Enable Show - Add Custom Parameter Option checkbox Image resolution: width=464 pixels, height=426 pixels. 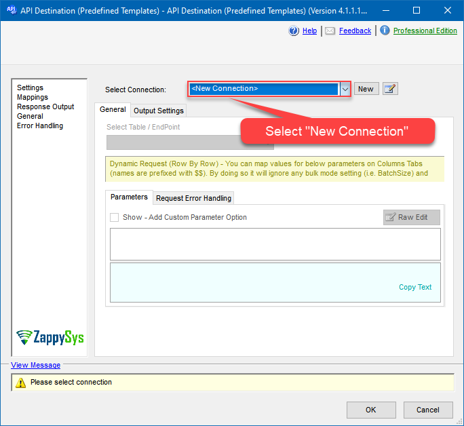pyautogui.click(x=114, y=218)
